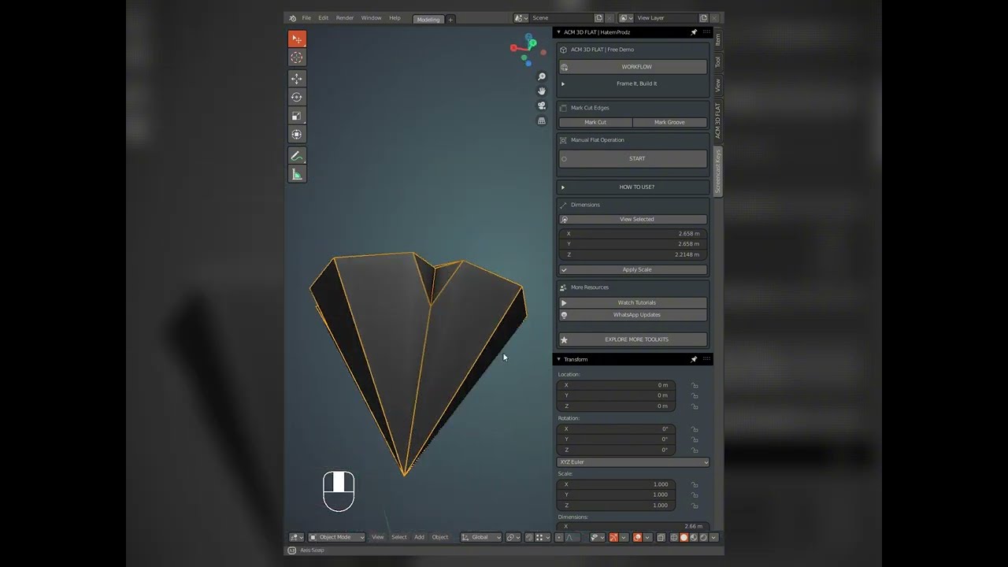Click EXPLORE MORE TOOLKITS button

(x=633, y=339)
